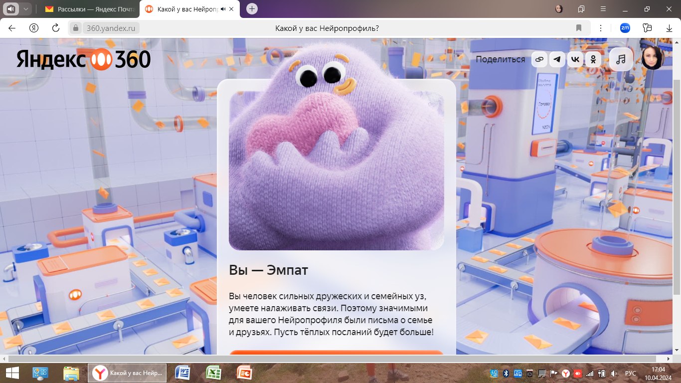Image resolution: width=681 pixels, height=383 pixels.
Task: Click the vertical page scrollbar
Action: pos(677,187)
